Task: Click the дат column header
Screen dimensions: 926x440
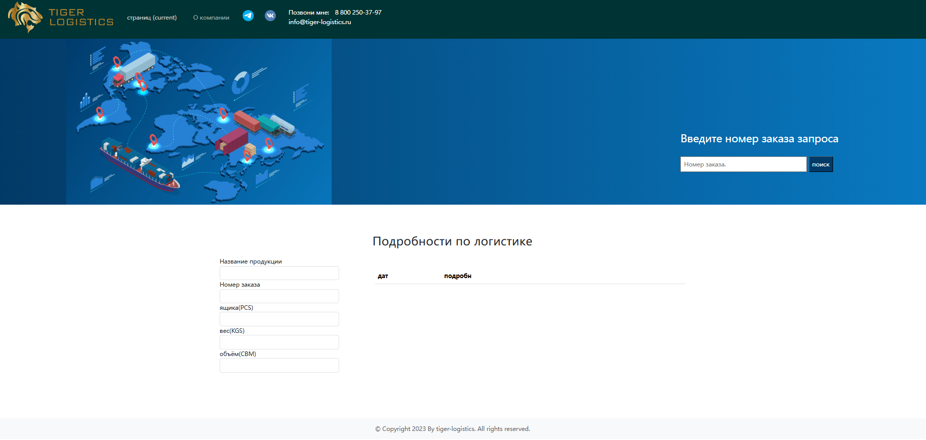Action: 383,276
